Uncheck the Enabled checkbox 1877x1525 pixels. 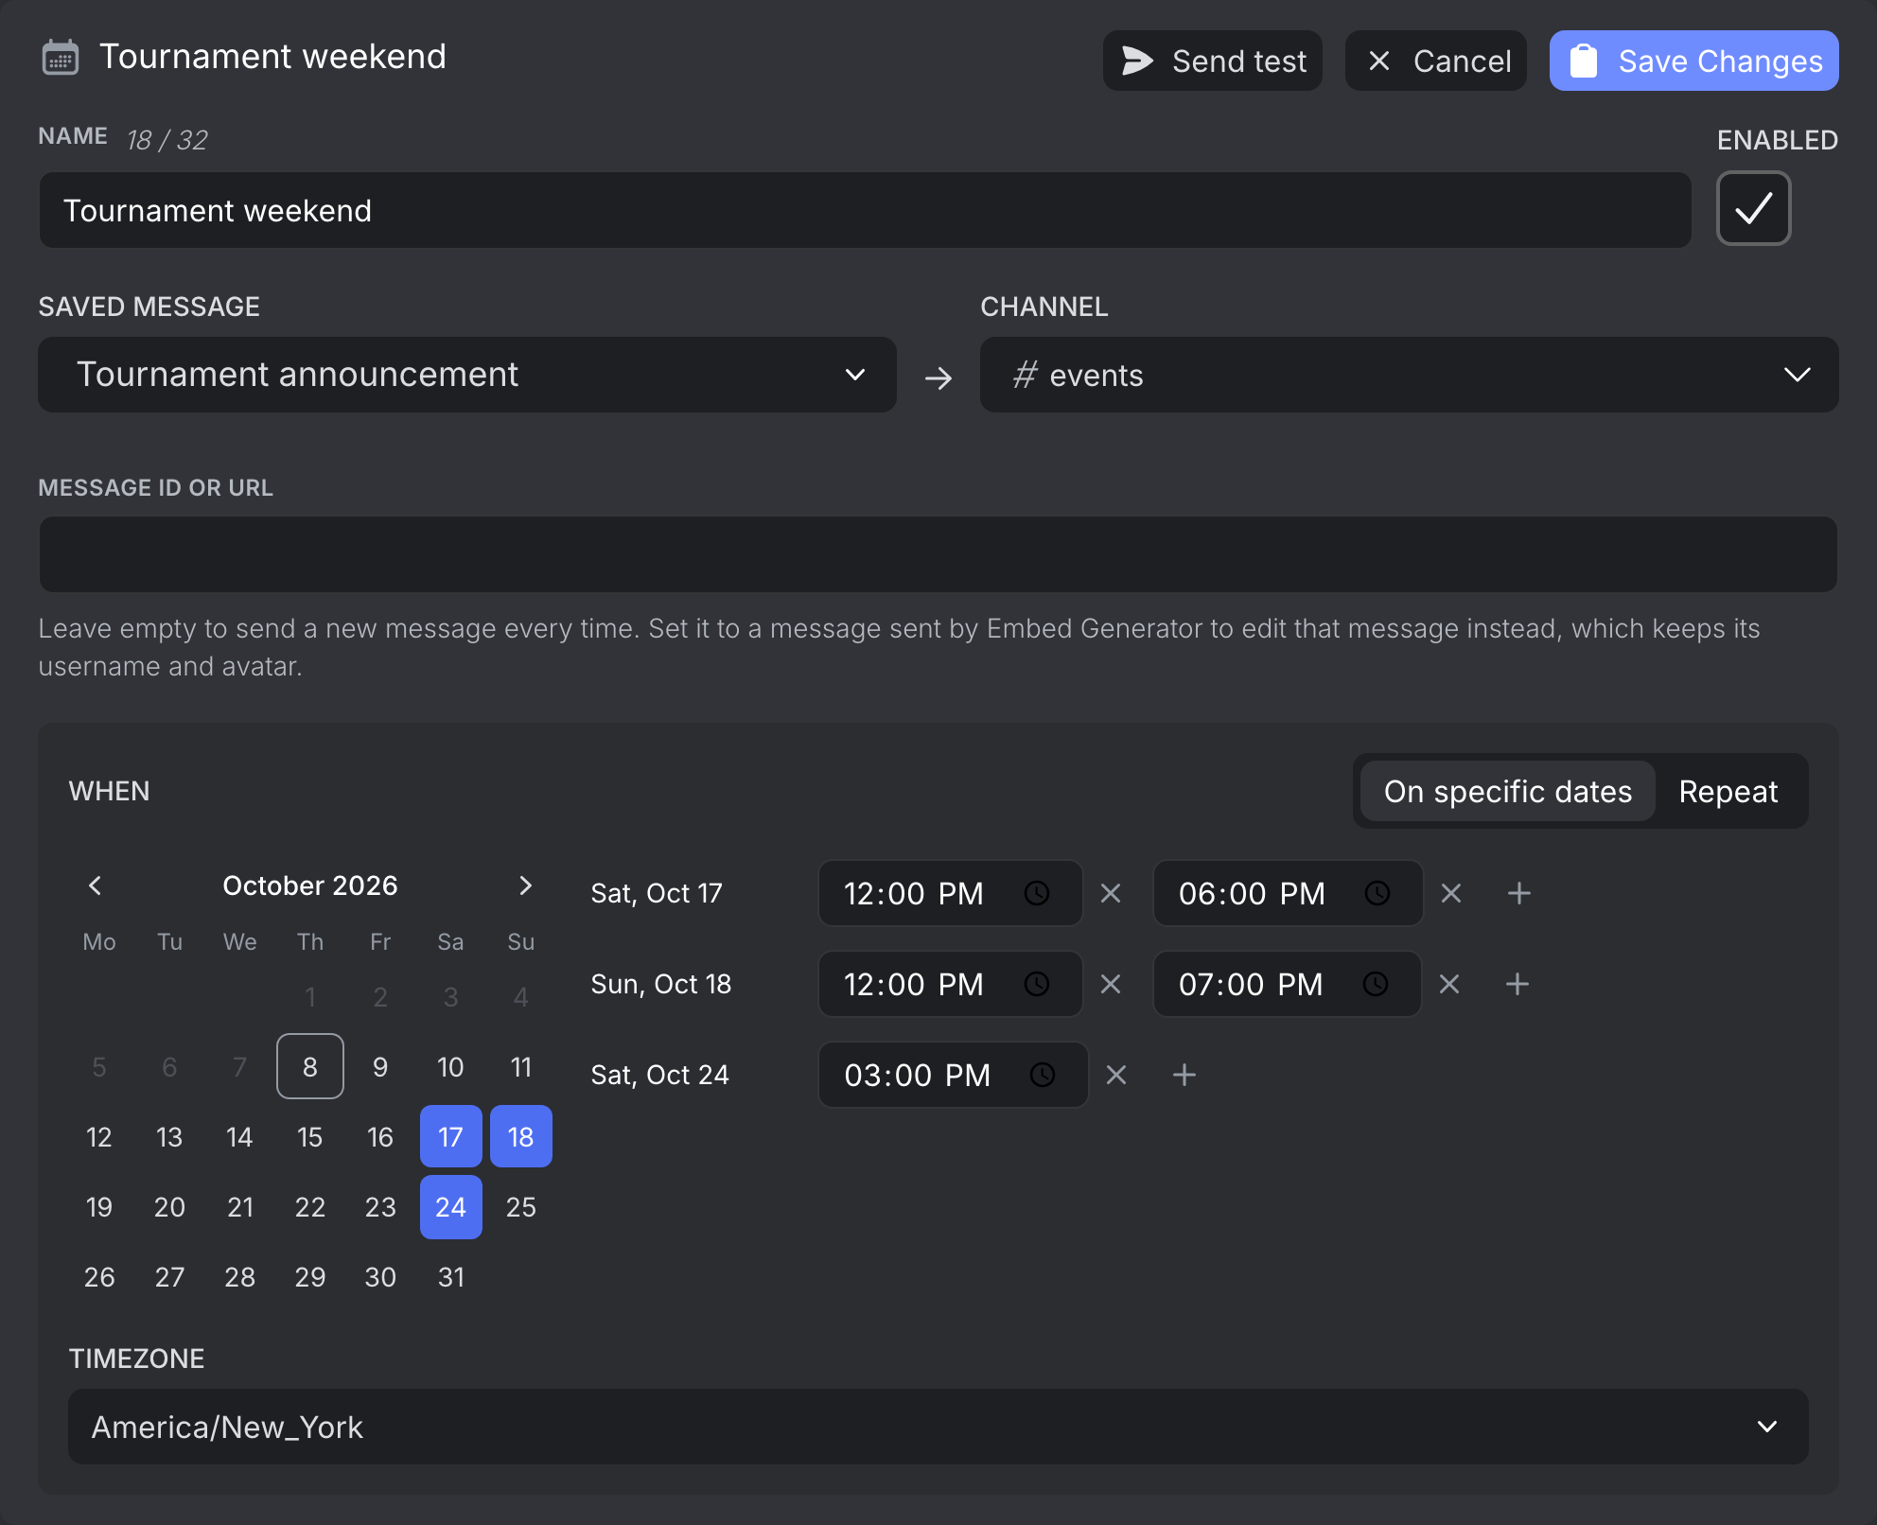tap(1753, 208)
